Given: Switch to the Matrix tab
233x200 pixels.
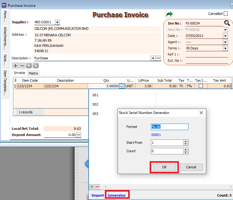Looking at the screenshot, I should [33, 73].
